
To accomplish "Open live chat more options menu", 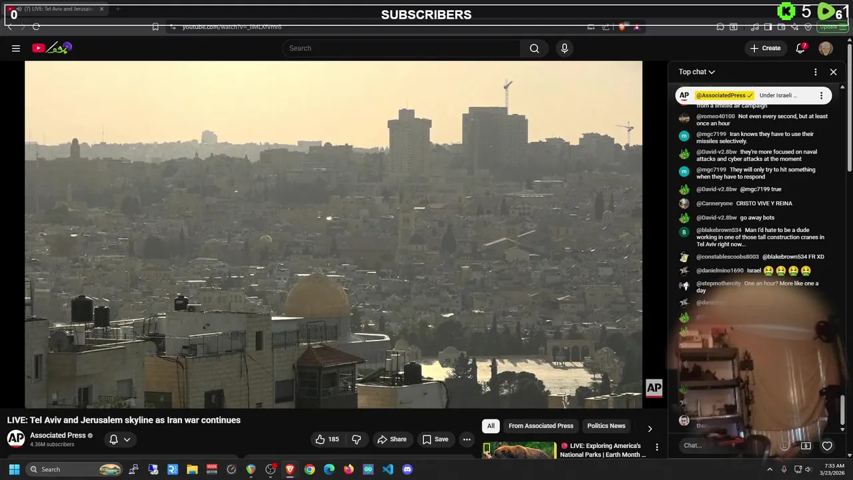I will tap(816, 72).
